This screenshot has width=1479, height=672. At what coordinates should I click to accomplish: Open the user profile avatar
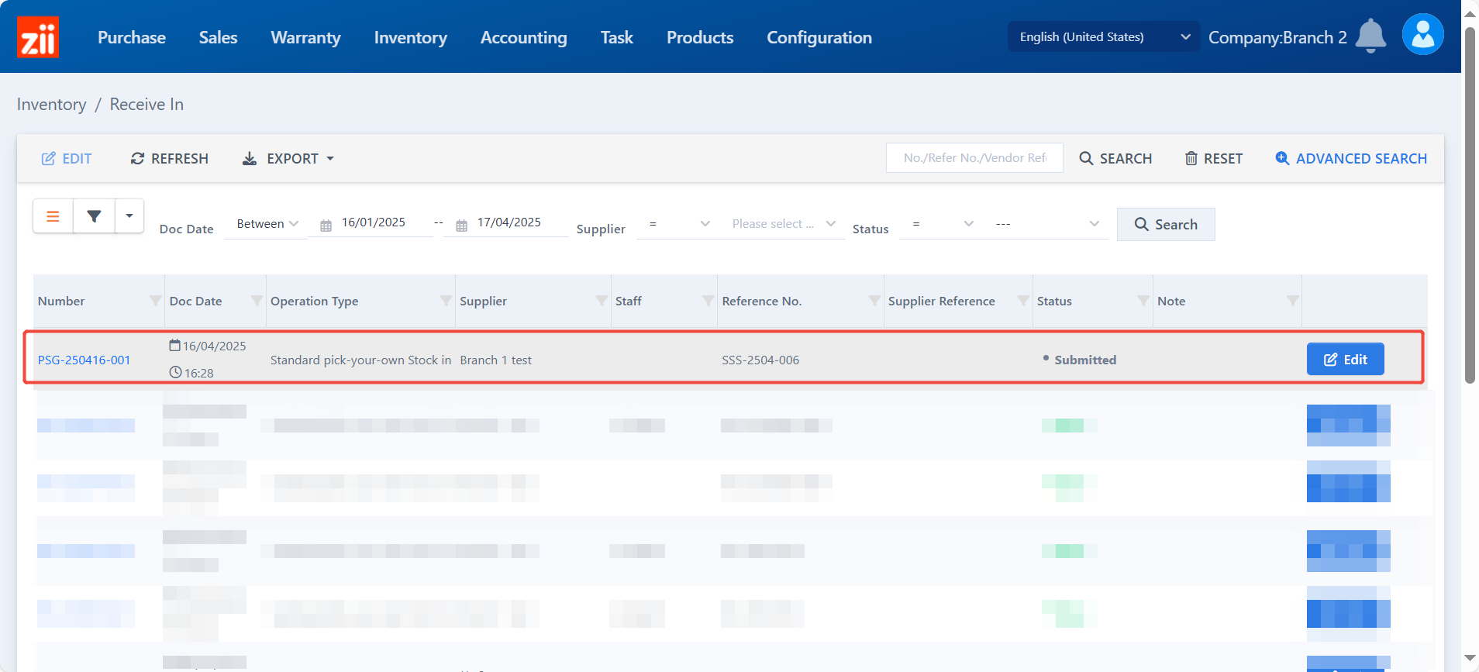pyautogui.click(x=1422, y=35)
